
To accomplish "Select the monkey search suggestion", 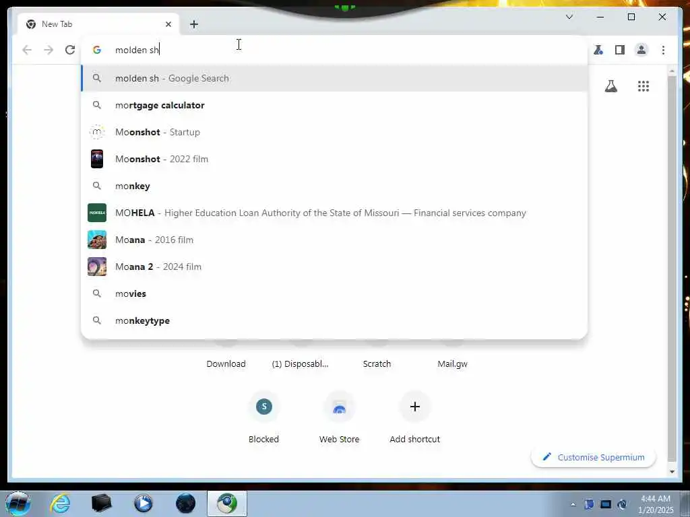I will [334, 186].
